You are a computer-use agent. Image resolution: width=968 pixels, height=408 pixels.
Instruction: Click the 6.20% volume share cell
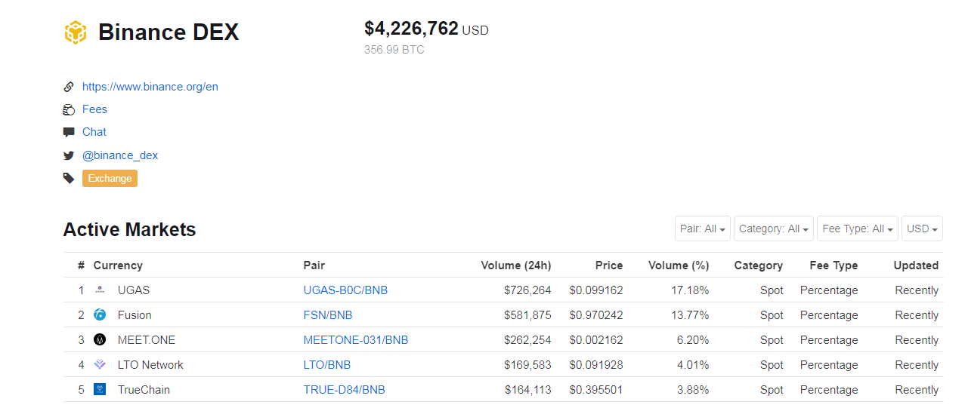[x=693, y=340]
